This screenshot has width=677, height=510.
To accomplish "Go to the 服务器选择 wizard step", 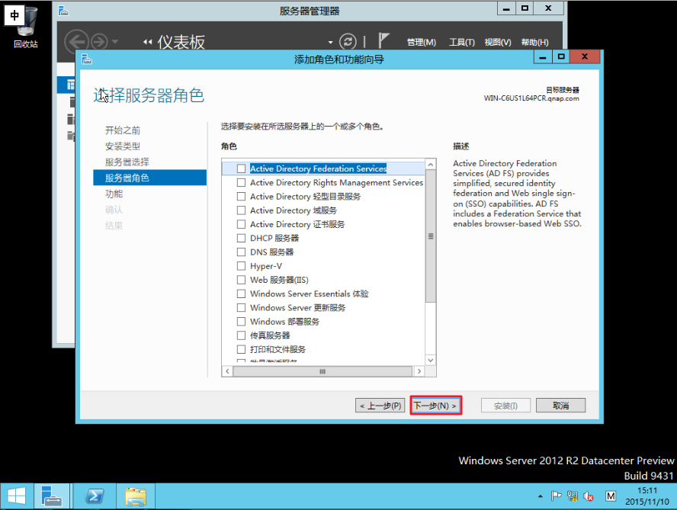I will [127, 162].
